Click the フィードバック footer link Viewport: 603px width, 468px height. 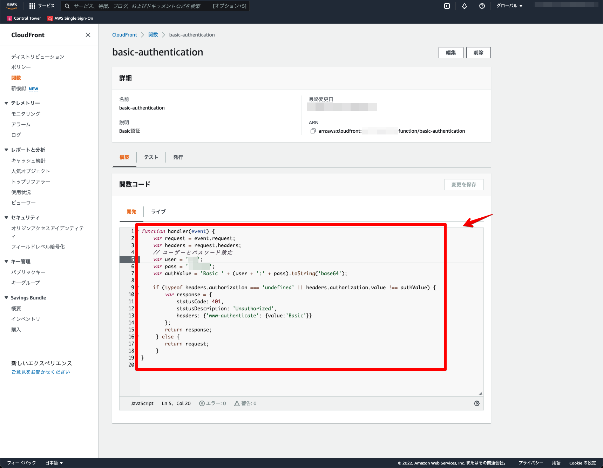[21, 463]
